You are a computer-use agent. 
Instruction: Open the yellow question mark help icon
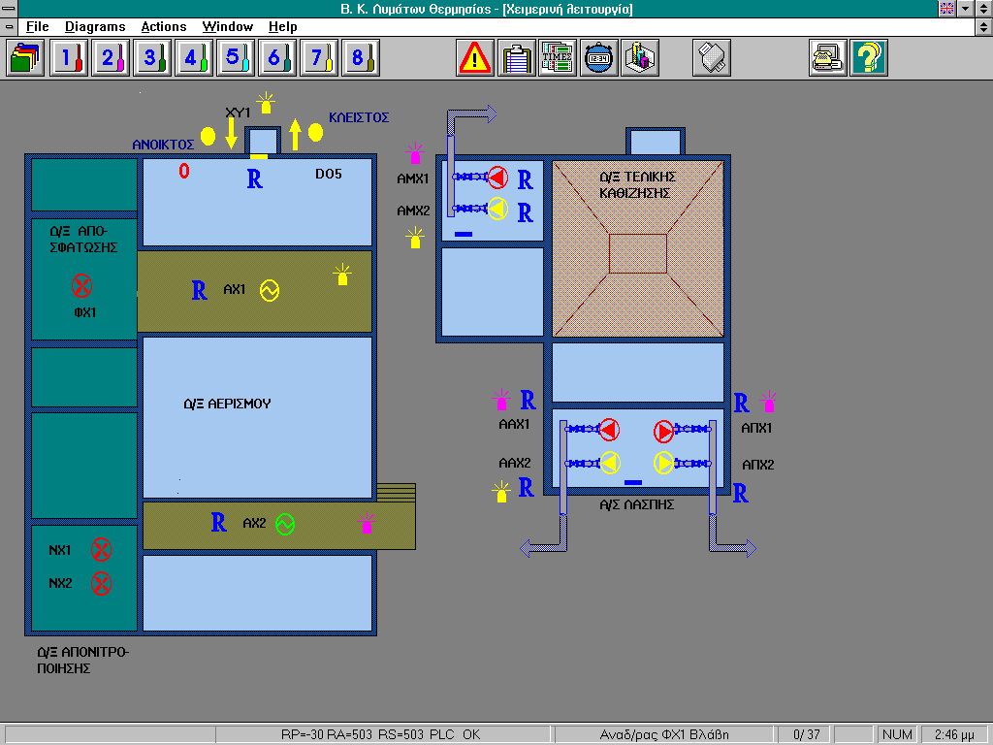click(x=869, y=58)
